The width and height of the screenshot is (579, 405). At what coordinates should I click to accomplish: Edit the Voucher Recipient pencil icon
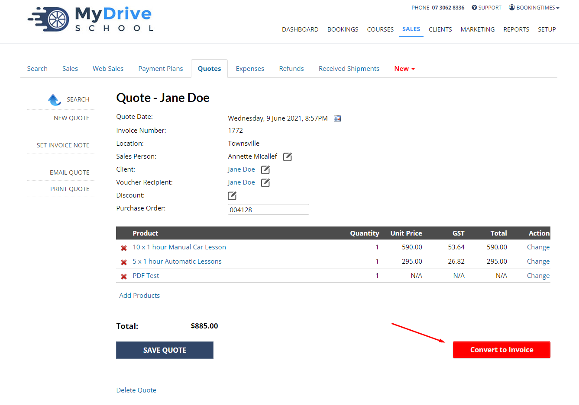click(x=265, y=183)
